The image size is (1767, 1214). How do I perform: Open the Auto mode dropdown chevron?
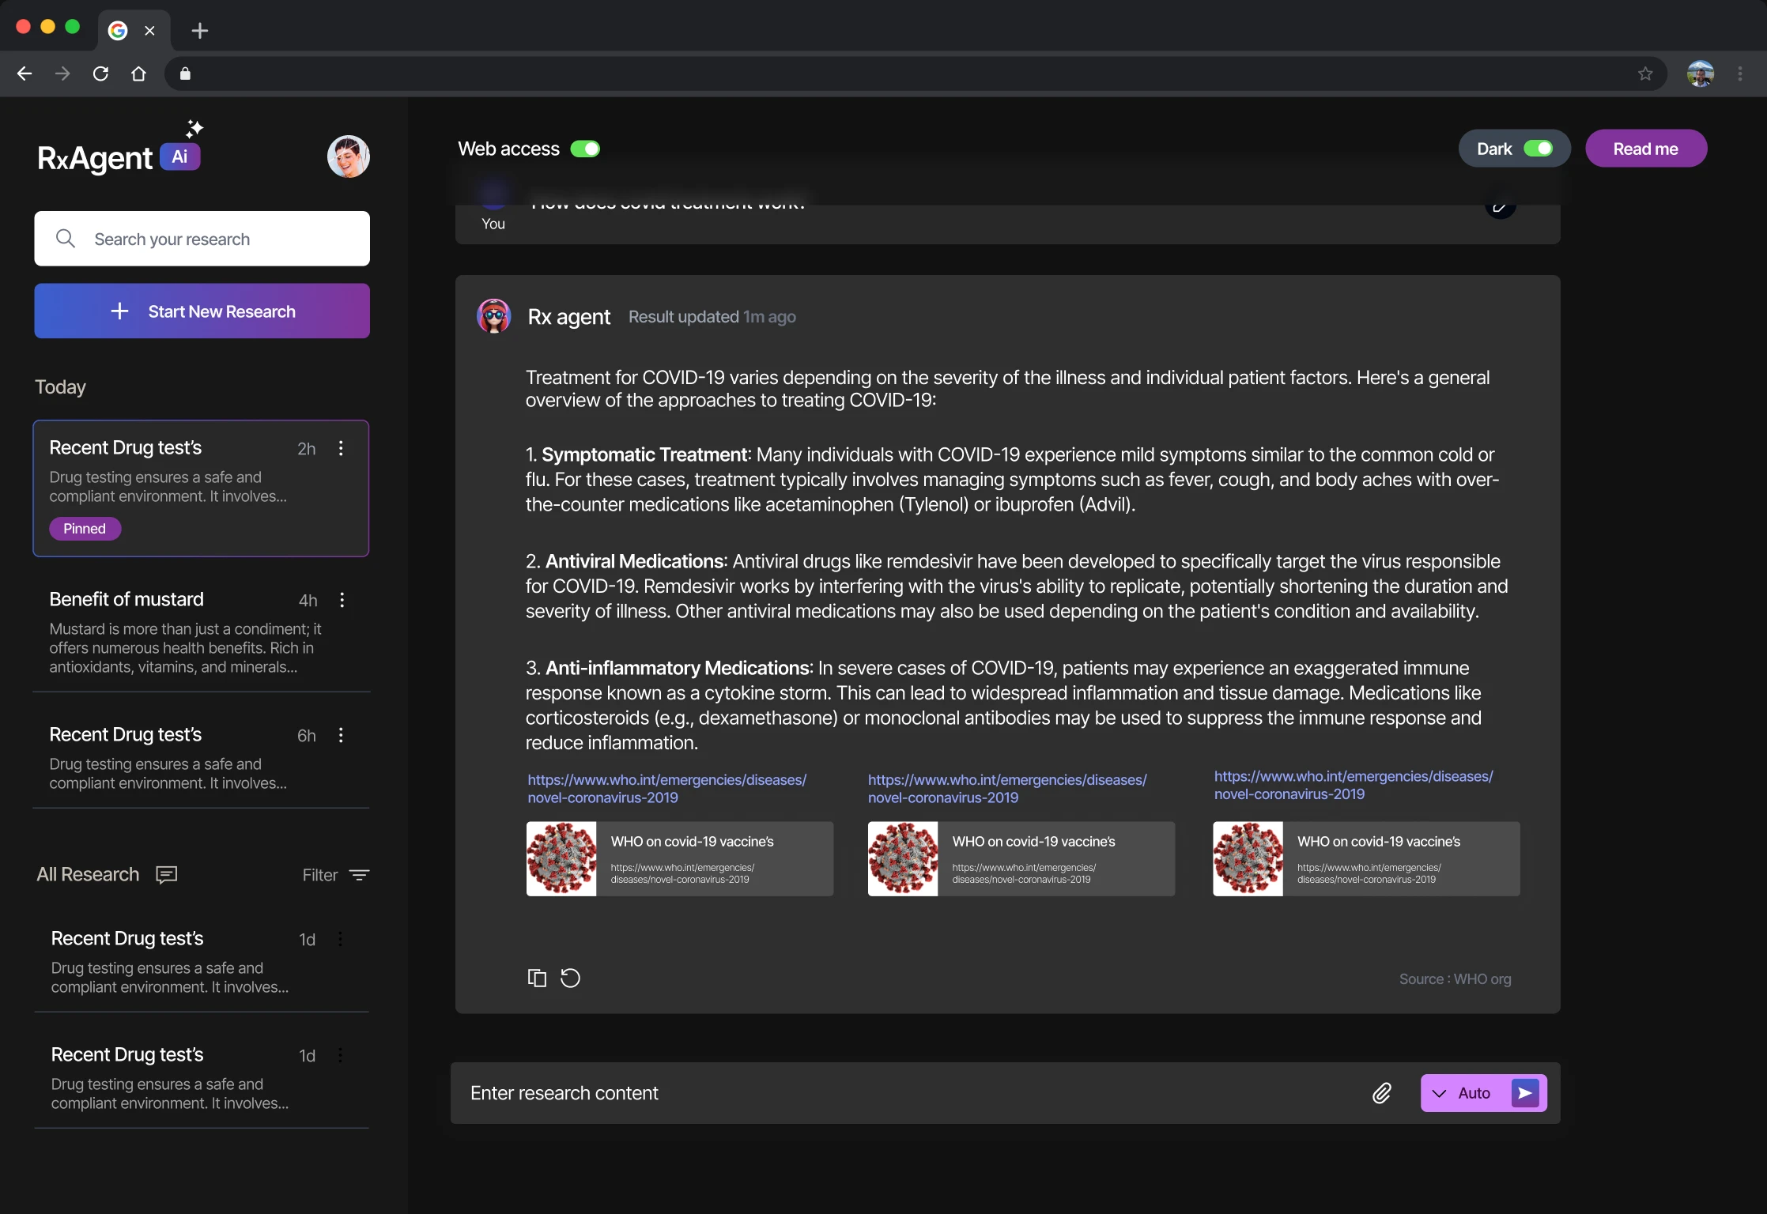click(1439, 1093)
